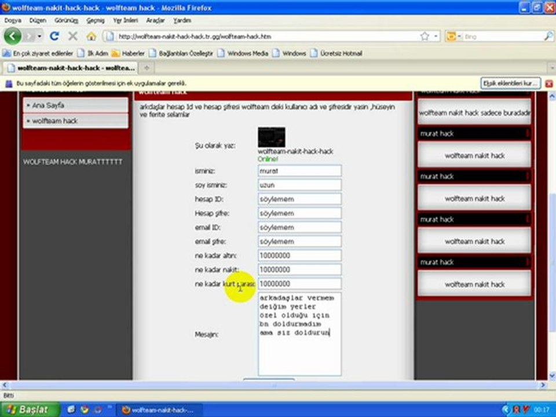Open the Araçlar menu
The height and width of the screenshot is (417, 556).
(x=155, y=21)
